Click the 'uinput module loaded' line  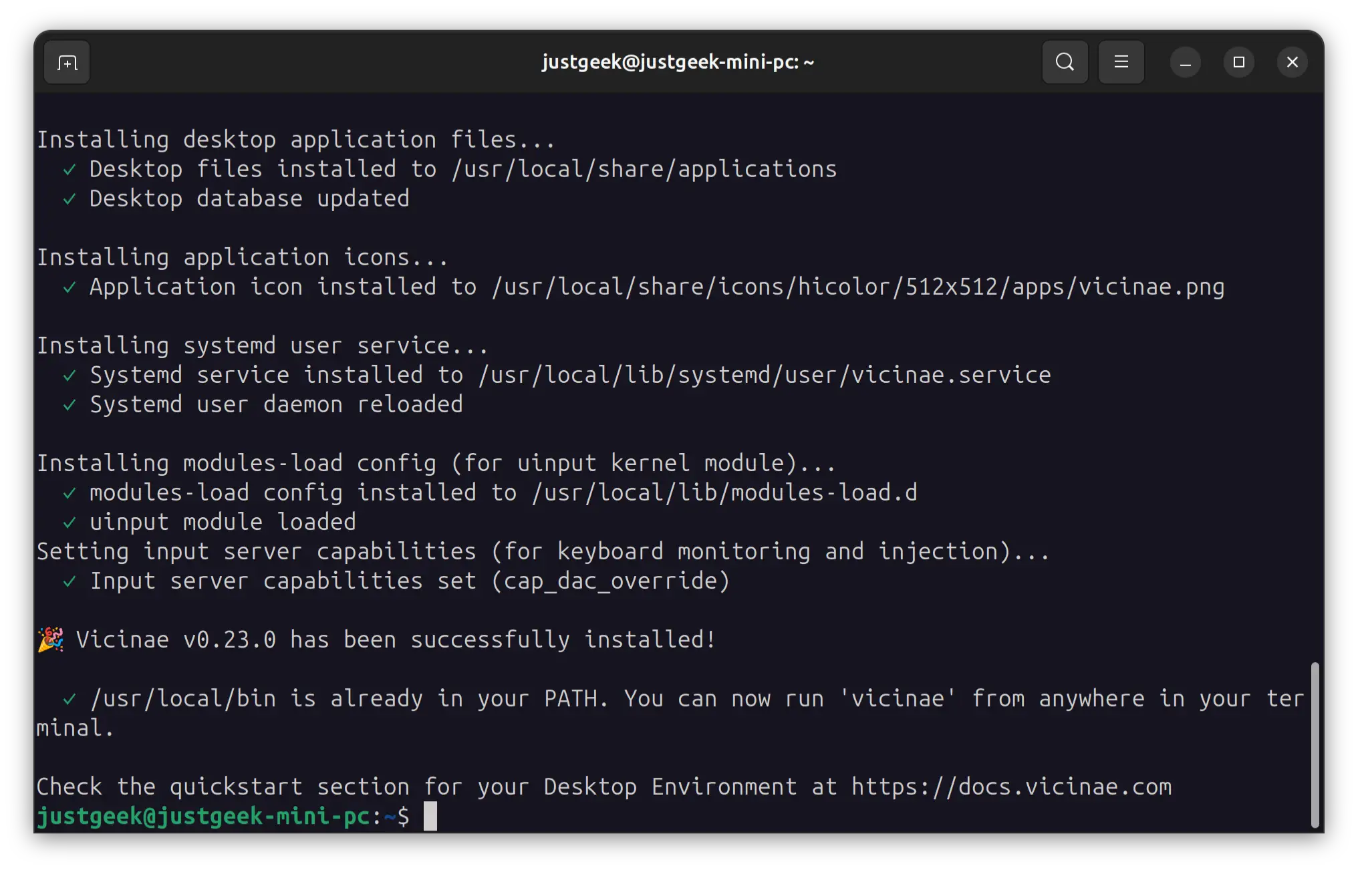[223, 522]
